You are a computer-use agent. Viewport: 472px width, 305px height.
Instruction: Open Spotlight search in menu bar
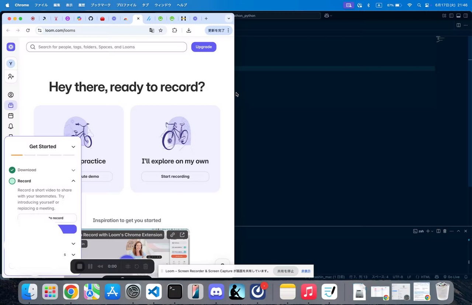[419, 5]
